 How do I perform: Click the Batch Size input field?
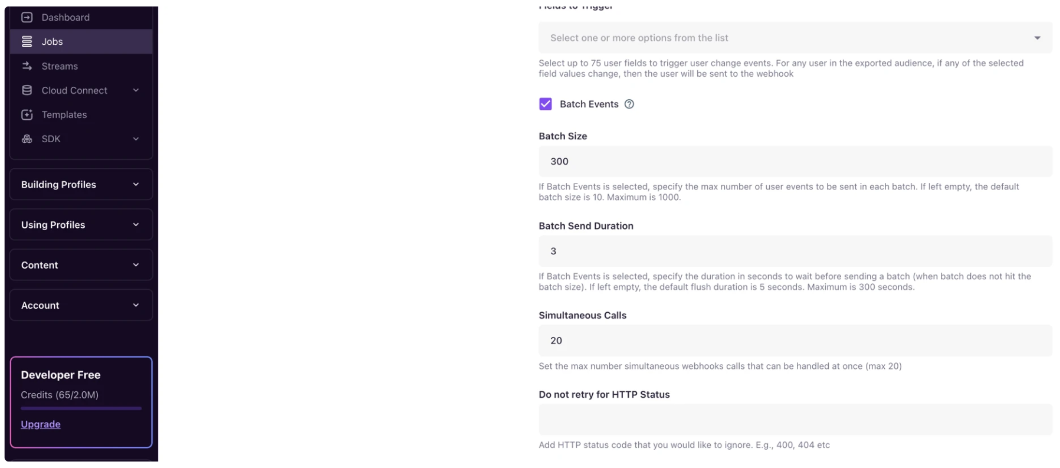[795, 161]
